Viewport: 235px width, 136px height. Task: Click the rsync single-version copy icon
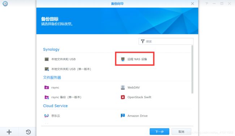47,97
